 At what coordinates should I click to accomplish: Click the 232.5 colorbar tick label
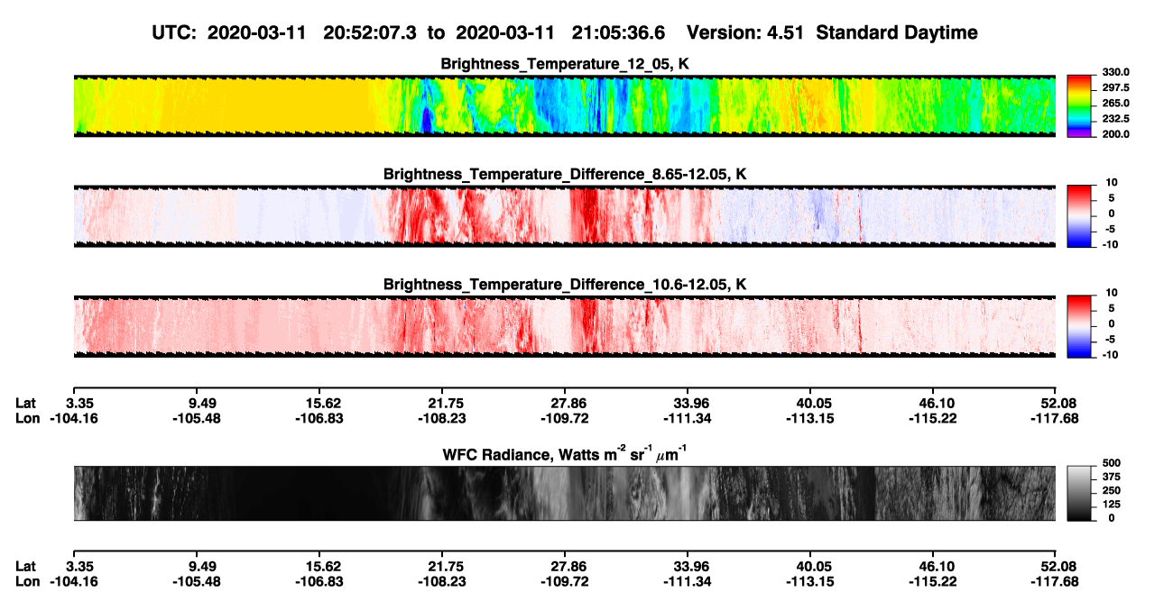click(x=1114, y=118)
